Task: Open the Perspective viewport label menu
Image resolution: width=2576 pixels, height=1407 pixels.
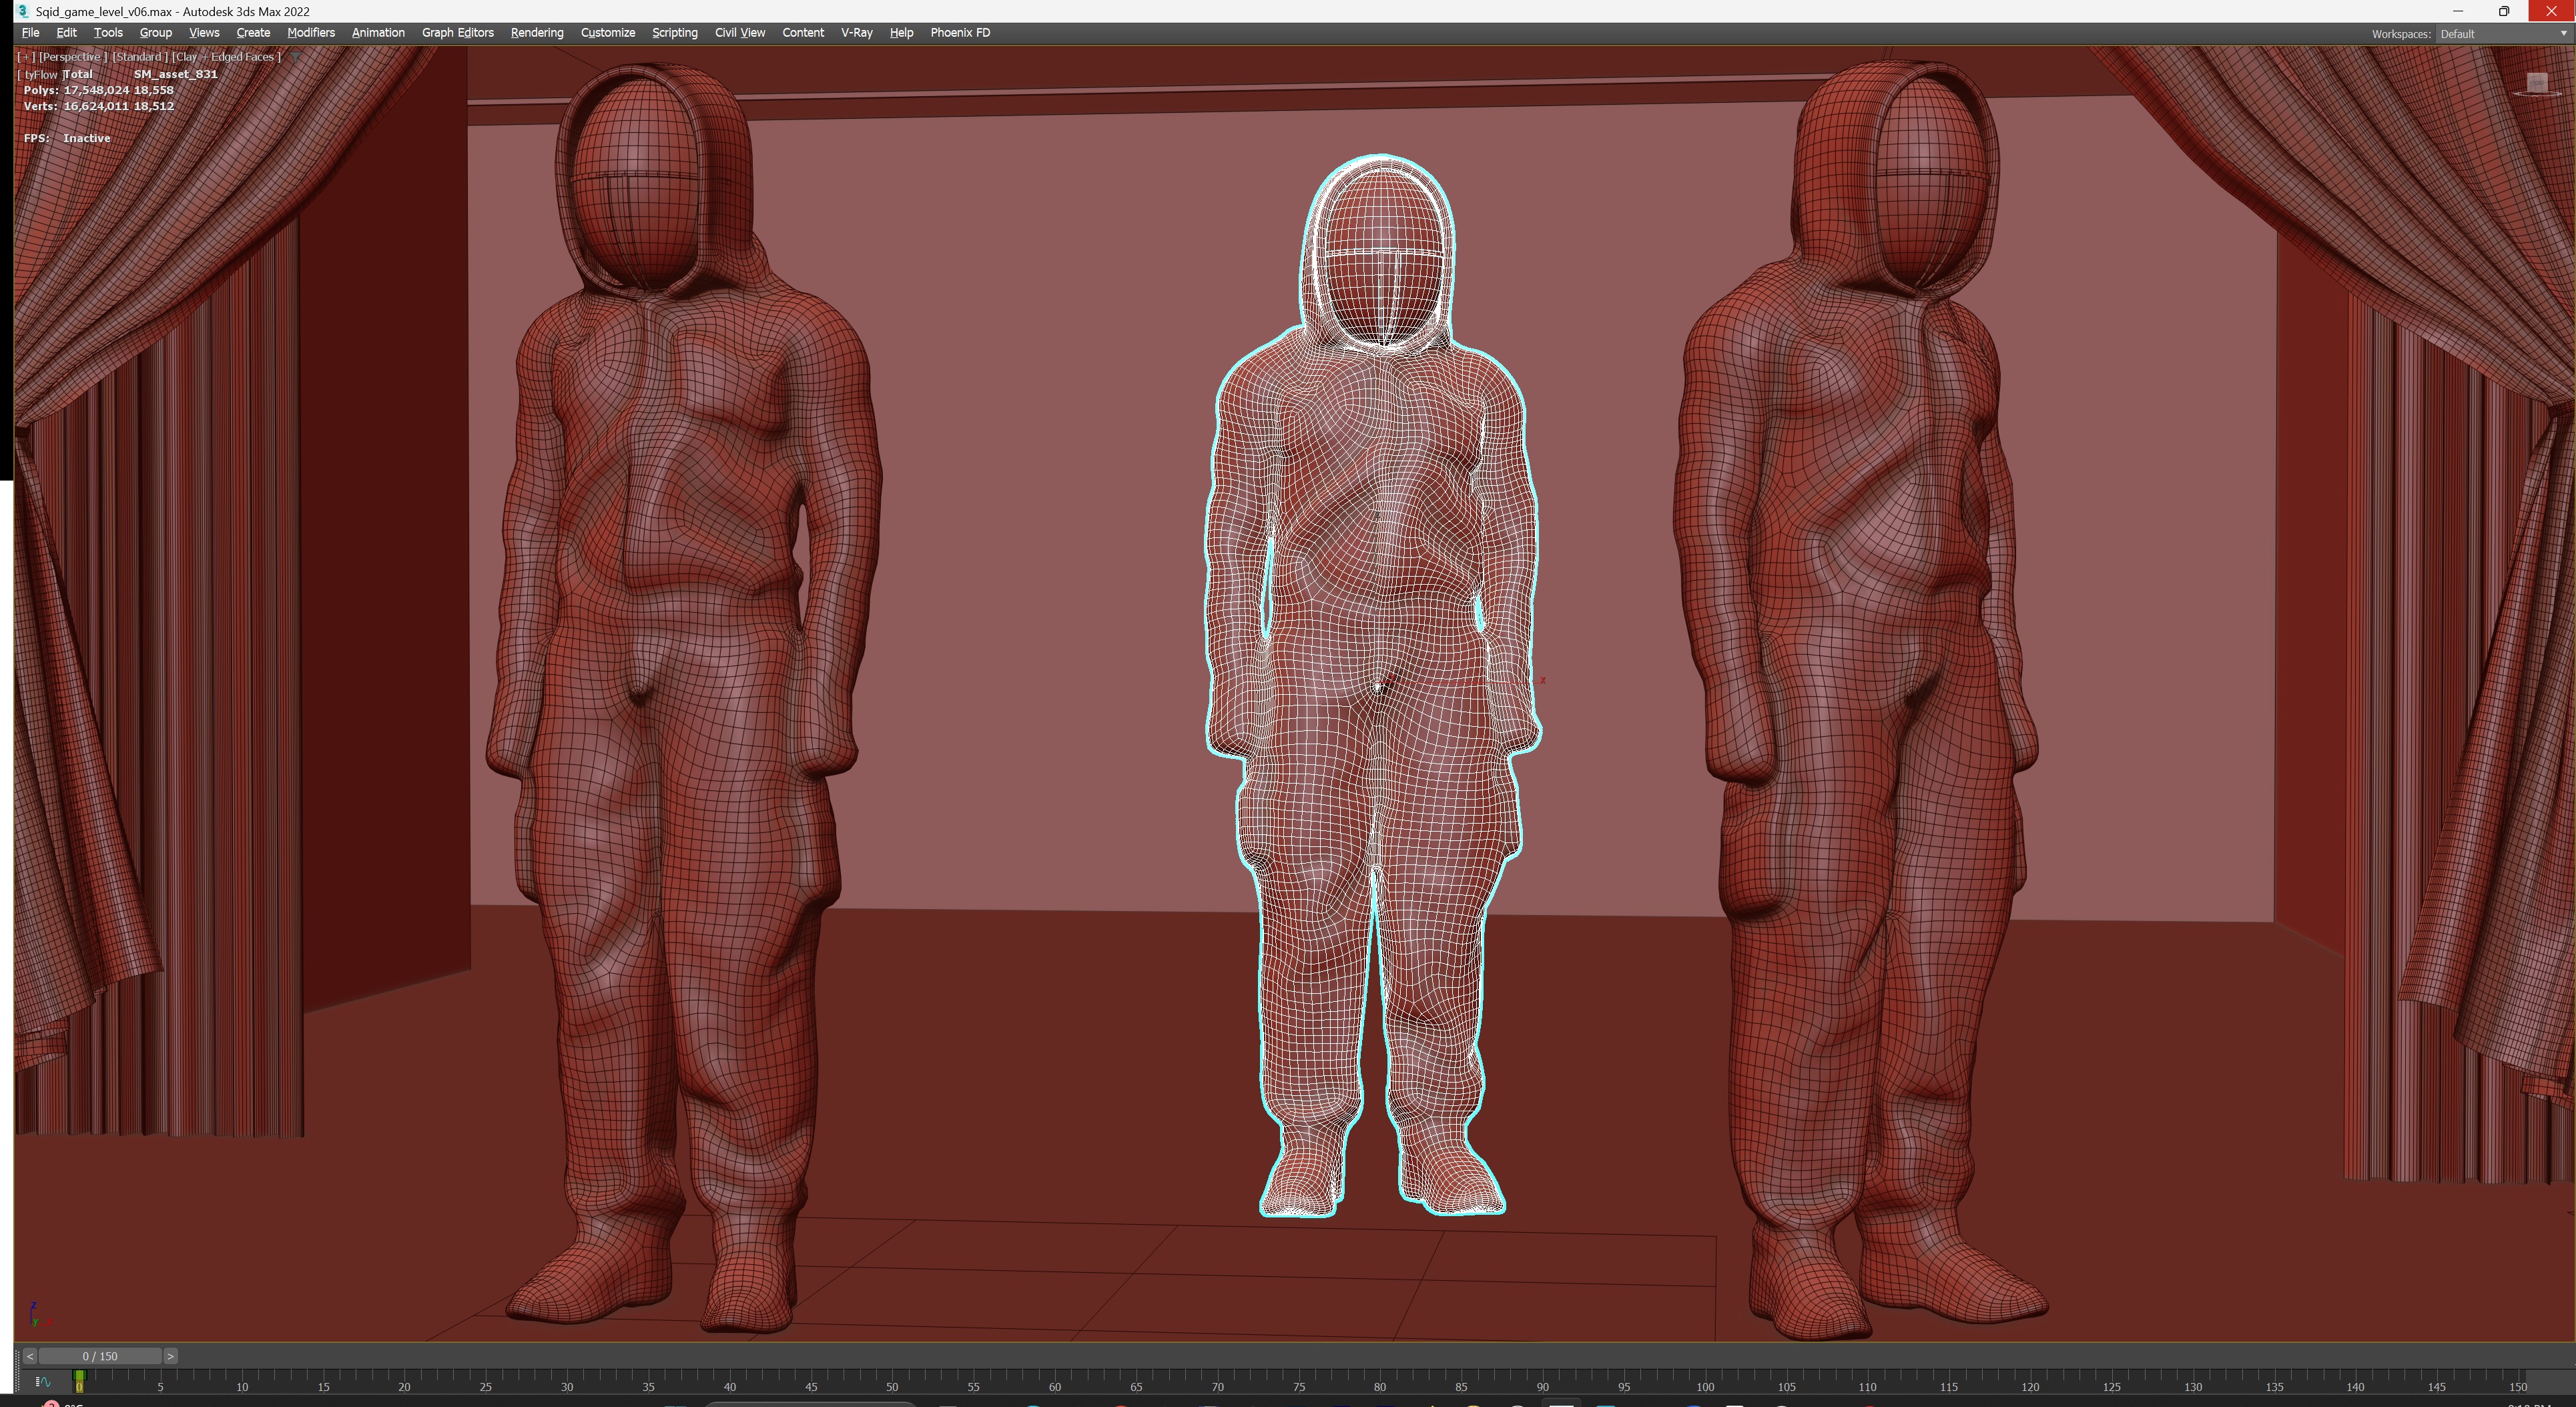Action: point(72,57)
